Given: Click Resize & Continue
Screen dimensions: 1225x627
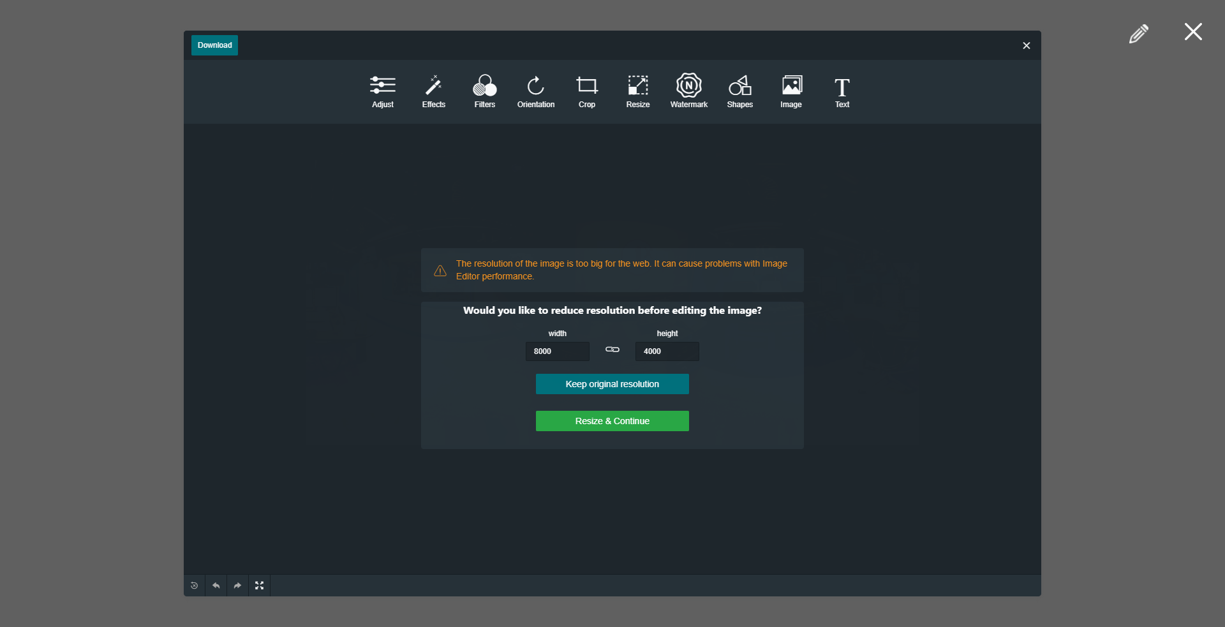Looking at the screenshot, I should pos(612,420).
